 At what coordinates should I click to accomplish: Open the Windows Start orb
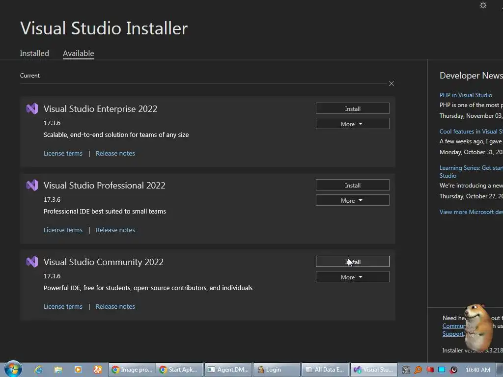[x=13, y=369]
